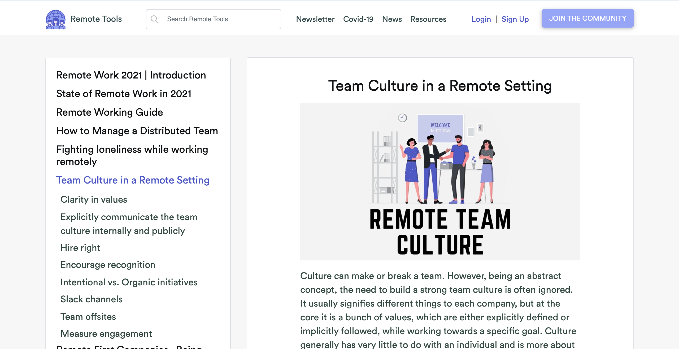The height and width of the screenshot is (349, 679).
Task: Jump to the Slack channels section
Action: click(91, 299)
